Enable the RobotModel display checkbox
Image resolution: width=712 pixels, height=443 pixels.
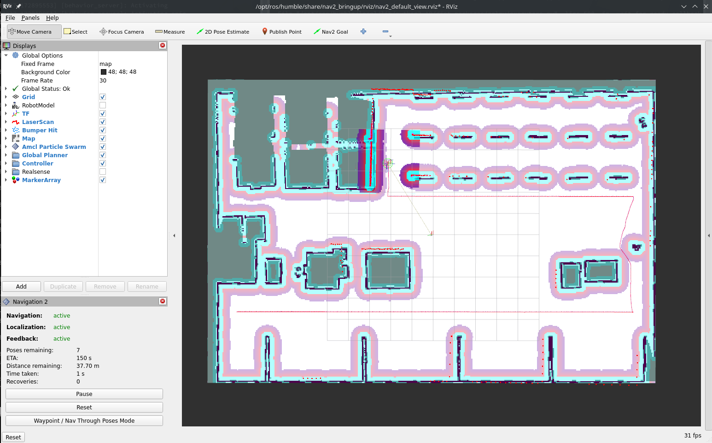coord(103,105)
